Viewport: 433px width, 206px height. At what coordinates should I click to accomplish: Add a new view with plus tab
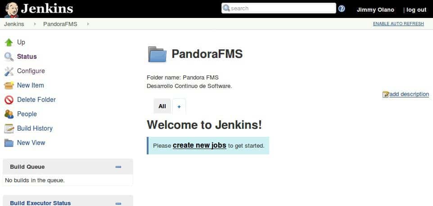[x=179, y=106]
